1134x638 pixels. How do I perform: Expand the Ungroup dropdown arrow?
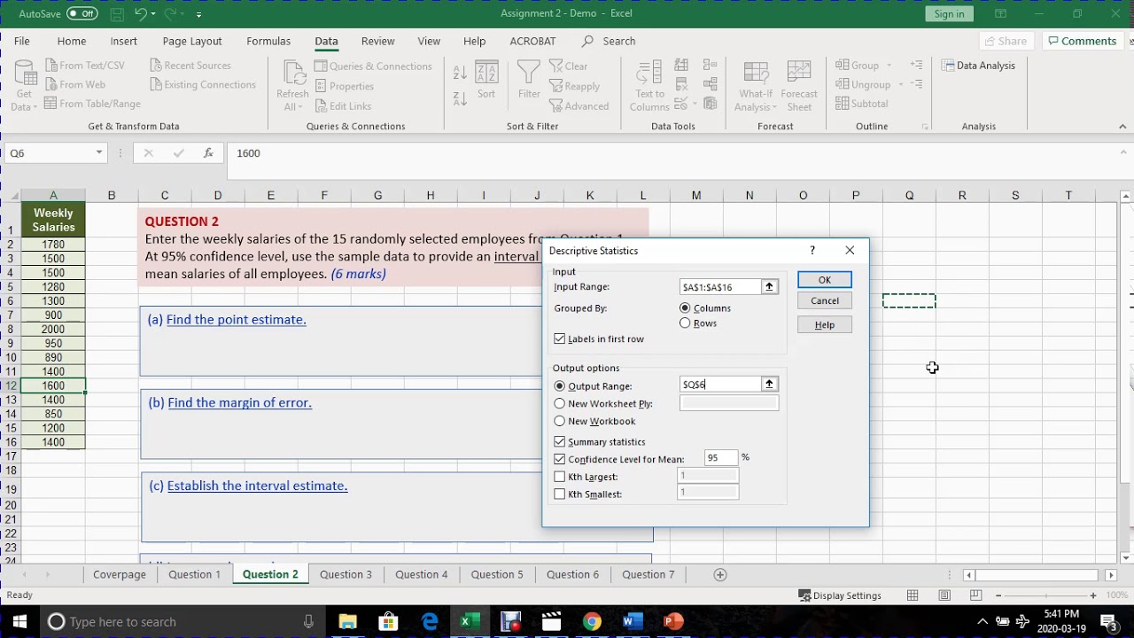point(900,85)
